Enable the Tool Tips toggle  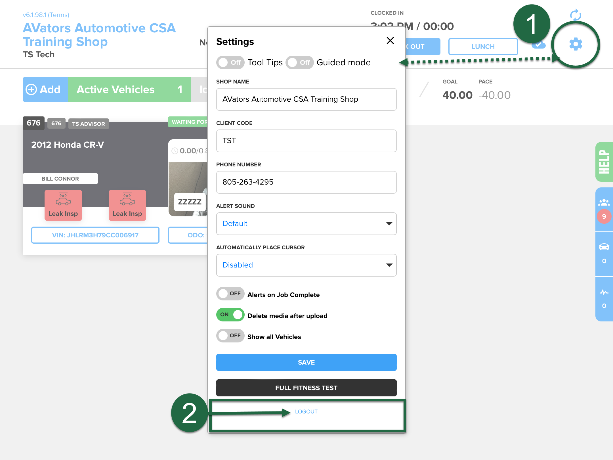click(230, 62)
